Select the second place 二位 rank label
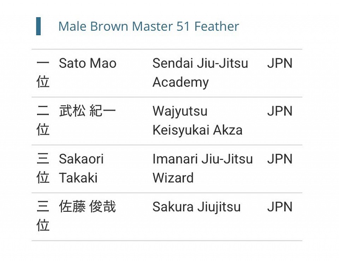 43,121
